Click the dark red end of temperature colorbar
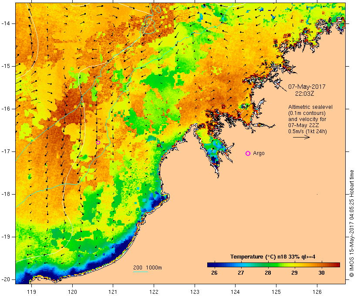This screenshot has height=296, width=357. pyautogui.click(x=337, y=265)
